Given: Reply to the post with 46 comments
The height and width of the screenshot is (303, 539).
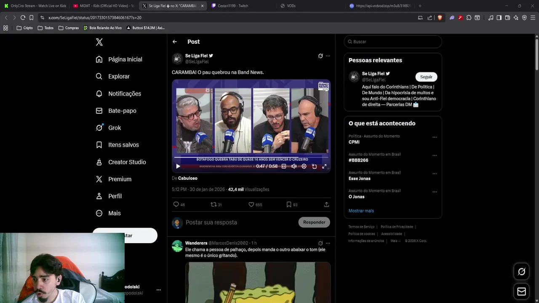Looking at the screenshot, I should (x=179, y=205).
